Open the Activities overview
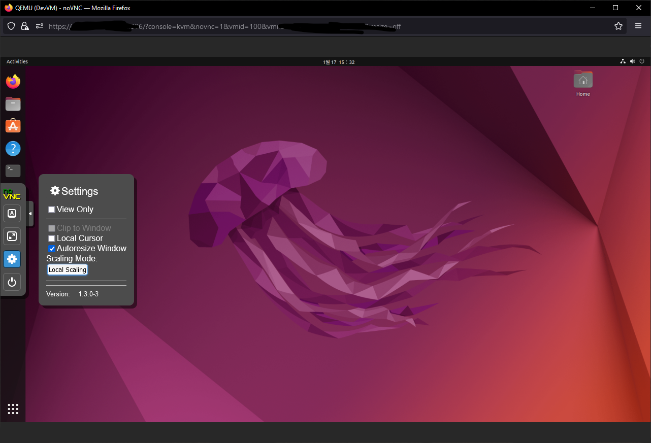Screen dimensions: 651x443 pos(17,61)
